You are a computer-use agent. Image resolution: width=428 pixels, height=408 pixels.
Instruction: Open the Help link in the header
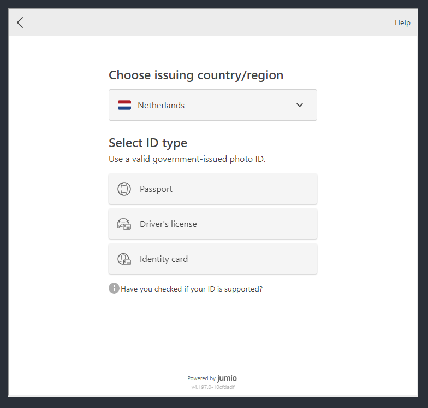tap(402, 22)
